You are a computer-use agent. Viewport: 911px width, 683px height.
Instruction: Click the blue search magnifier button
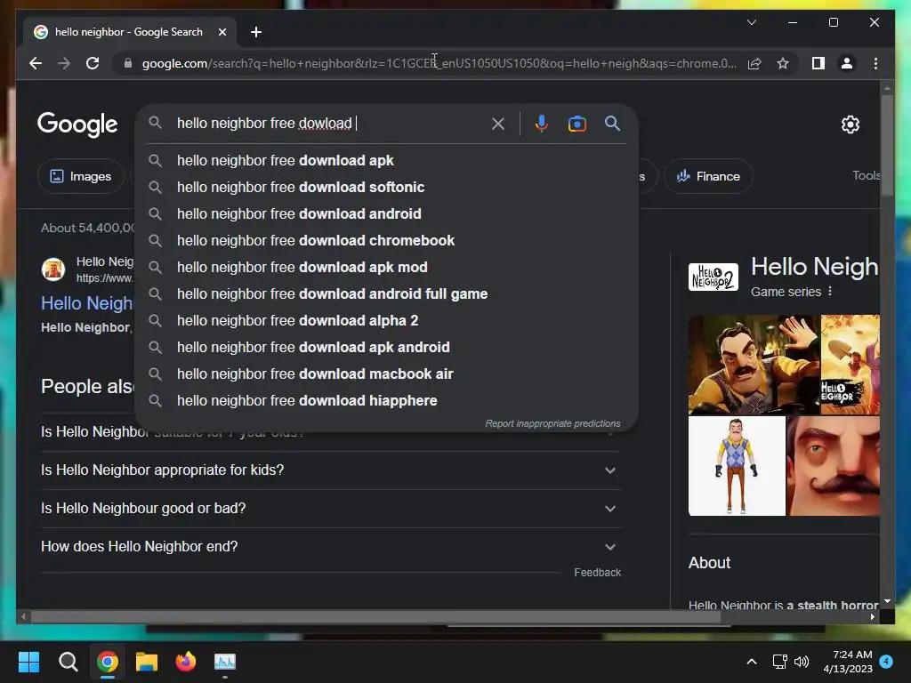pyautogui.click(x=612, y=123)
